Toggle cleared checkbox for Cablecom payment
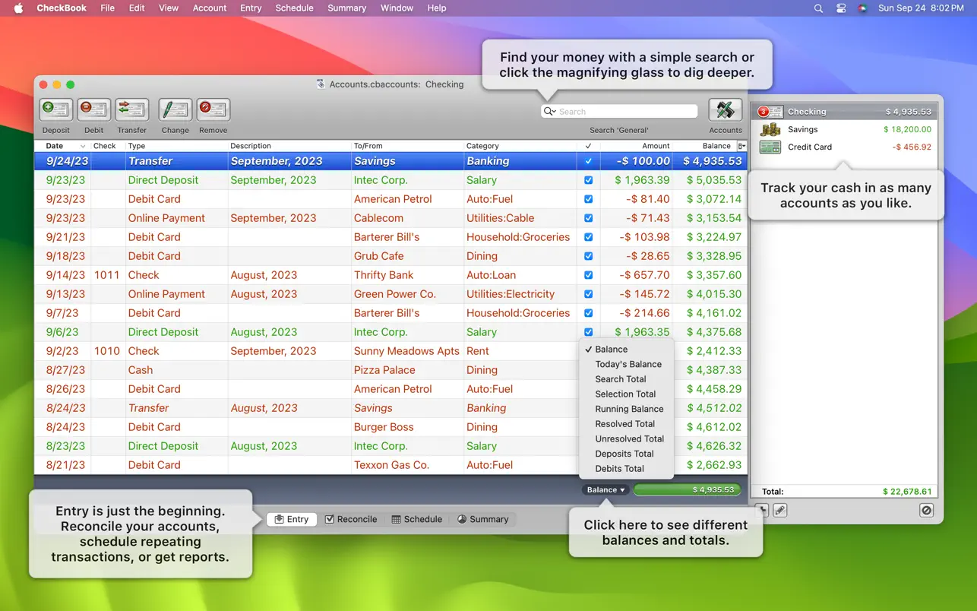This screenshot has height=611, width=977. [x=588, y=218]
